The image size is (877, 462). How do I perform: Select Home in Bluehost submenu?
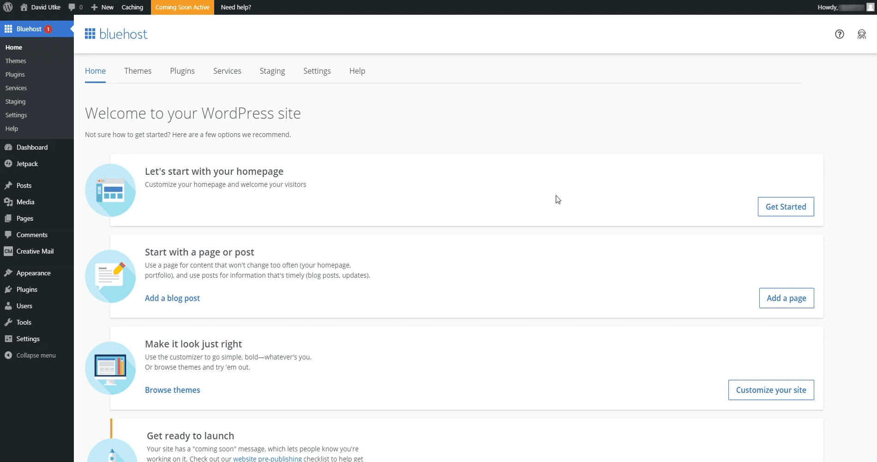14,47
